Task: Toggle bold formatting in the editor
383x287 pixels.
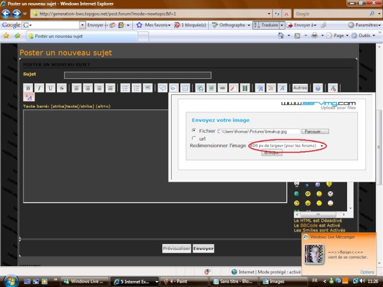Action: (28, 88)
